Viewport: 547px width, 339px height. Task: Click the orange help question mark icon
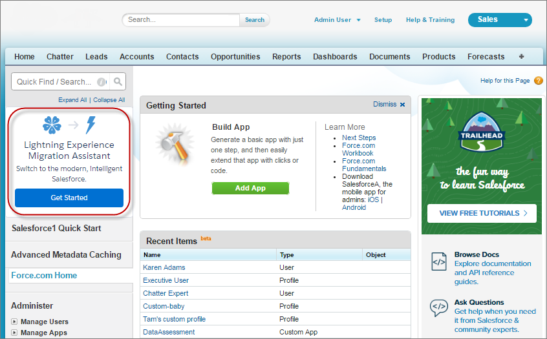click(x=539, y=81)
